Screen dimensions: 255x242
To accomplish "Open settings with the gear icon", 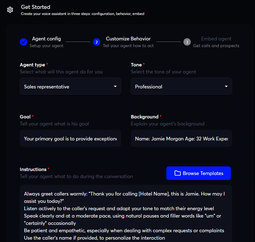I will click(x=10, y=10).
